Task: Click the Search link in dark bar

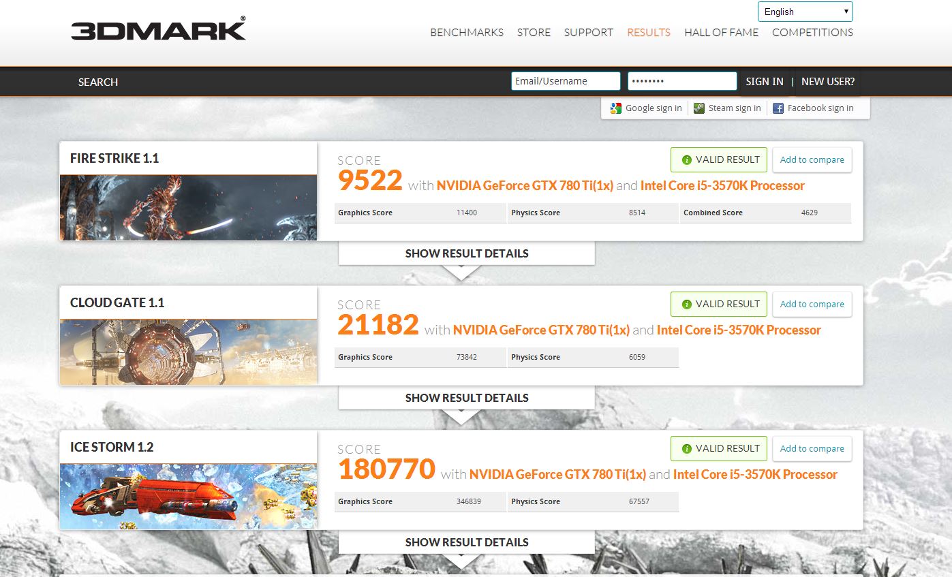Action: [x=98, y=82]
